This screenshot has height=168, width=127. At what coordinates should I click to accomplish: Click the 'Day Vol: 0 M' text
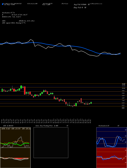(x=80, y=8)
